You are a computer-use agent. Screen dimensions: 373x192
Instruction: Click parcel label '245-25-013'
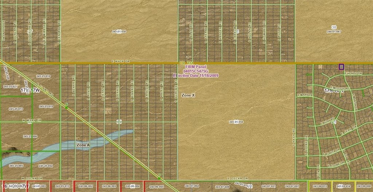click(x=16, y=109)
